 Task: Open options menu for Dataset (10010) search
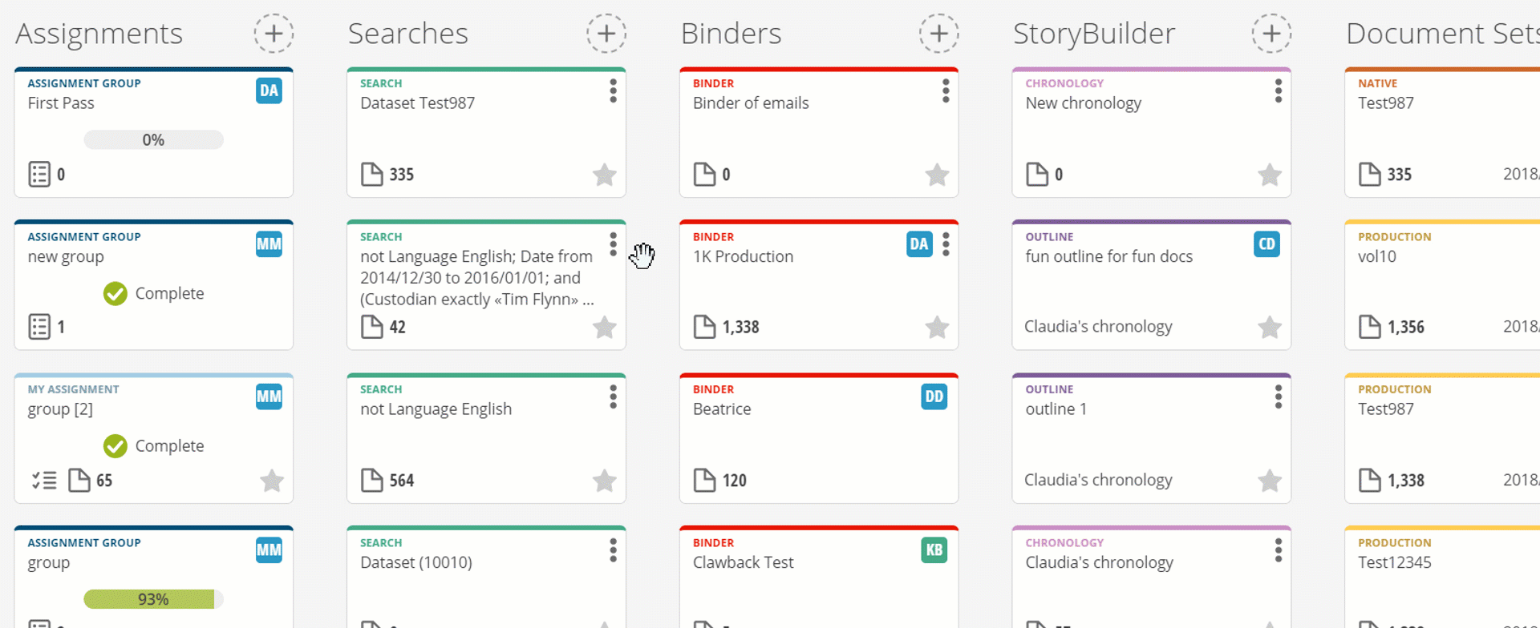click(x=613, y=550)
